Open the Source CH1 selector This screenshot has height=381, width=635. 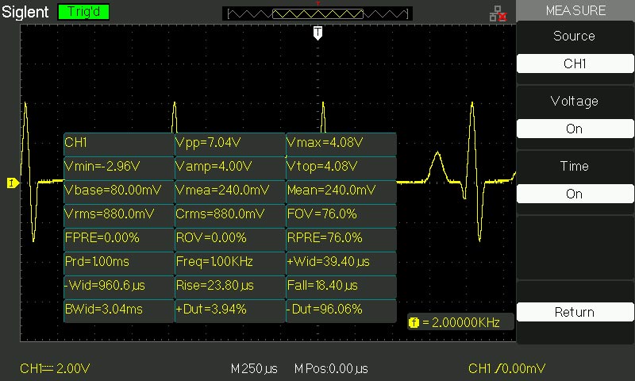(574, 63)
